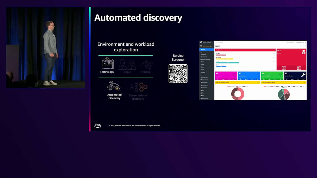Click the wrench icon on Operation Excellence card

303,75
